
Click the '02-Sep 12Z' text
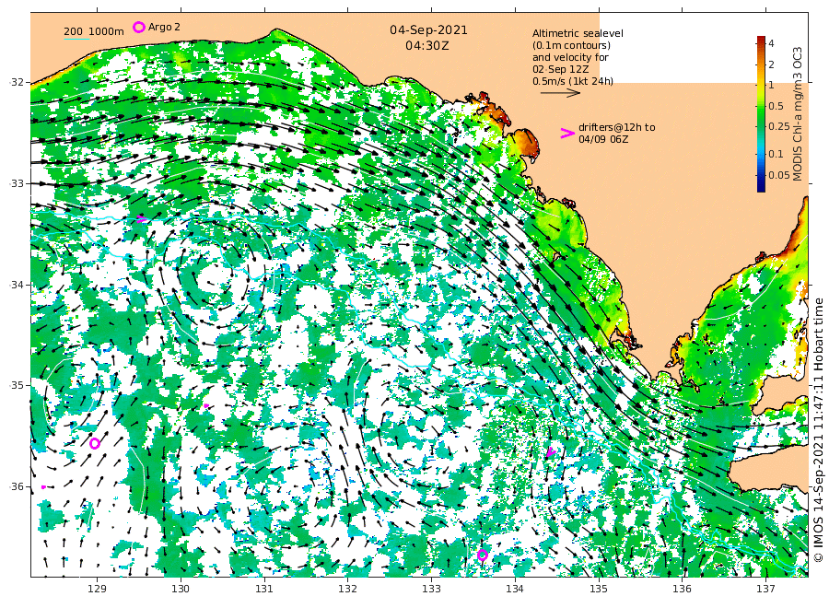click(x=560, y=69)
